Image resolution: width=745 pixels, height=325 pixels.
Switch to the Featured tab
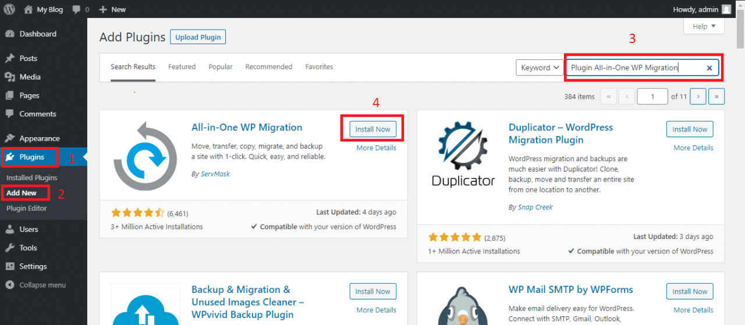pos(182,67)
